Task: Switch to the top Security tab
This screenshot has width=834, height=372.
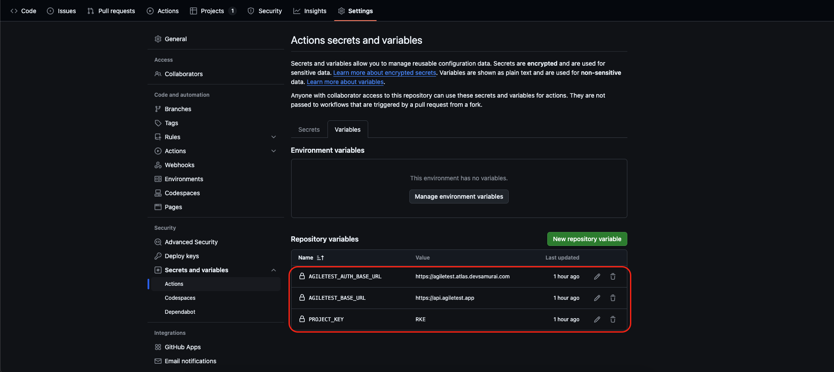Action: tap(265, 11)
